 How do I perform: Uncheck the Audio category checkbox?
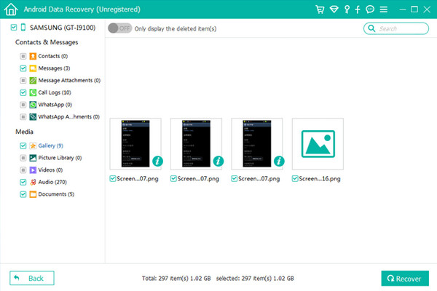point(23,182)
